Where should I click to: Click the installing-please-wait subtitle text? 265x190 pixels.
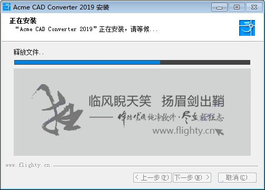86,29
